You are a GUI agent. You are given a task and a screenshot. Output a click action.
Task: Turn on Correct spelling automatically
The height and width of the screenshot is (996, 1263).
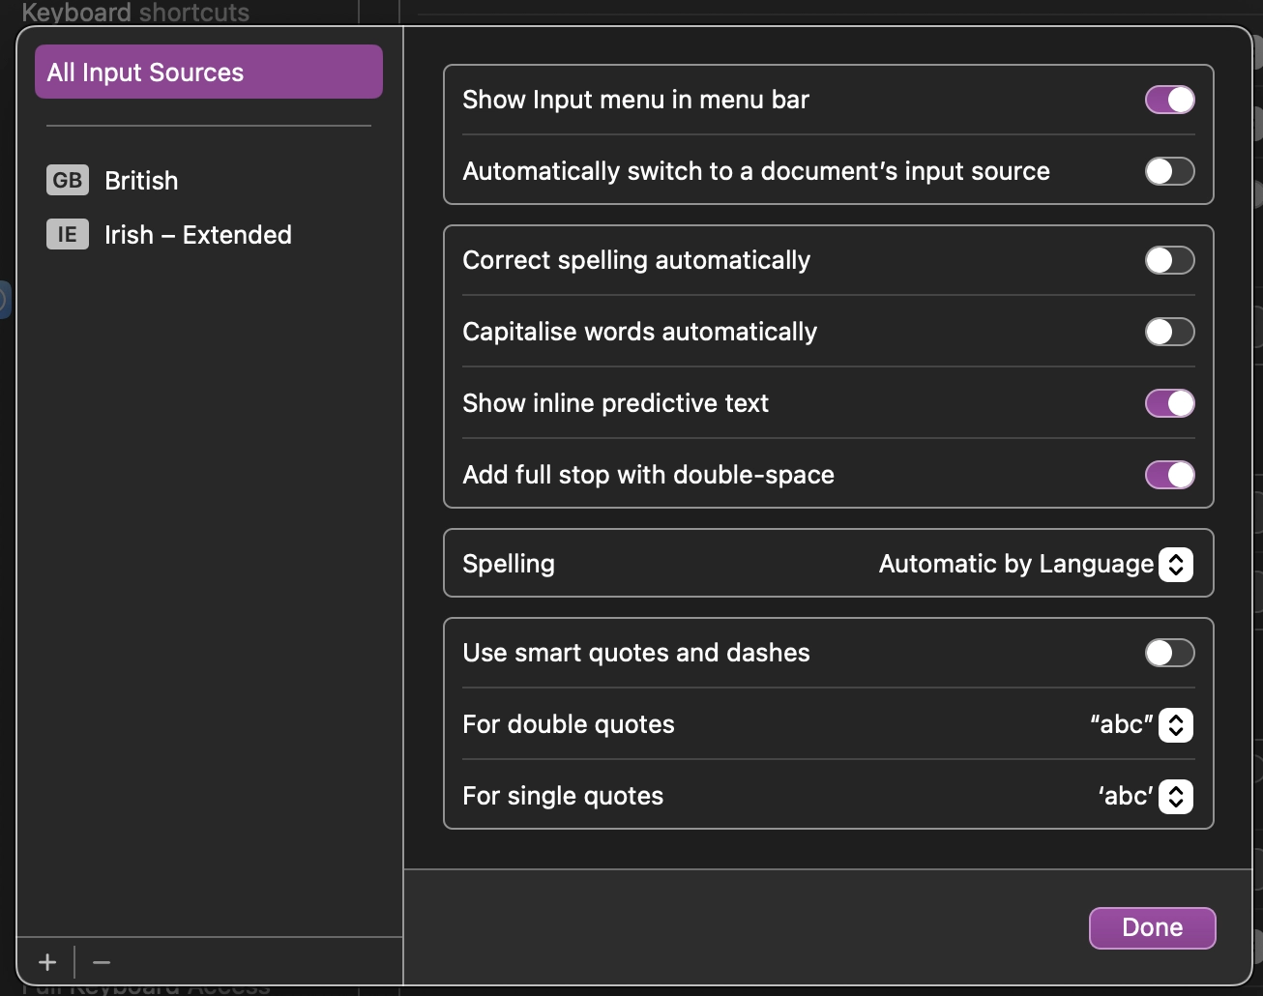click(x=1170, y=260)
